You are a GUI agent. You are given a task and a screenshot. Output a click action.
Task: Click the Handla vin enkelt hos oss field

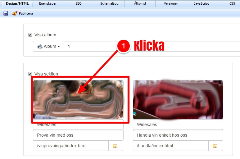(x=178, y=135)
